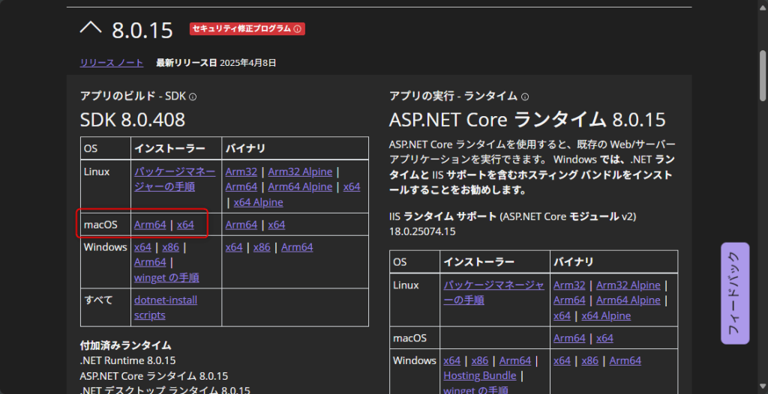The height and width of the screenshot is (394, 768).
Task: Click the 付加済みランタイム heading
Action: coord(125,345)
